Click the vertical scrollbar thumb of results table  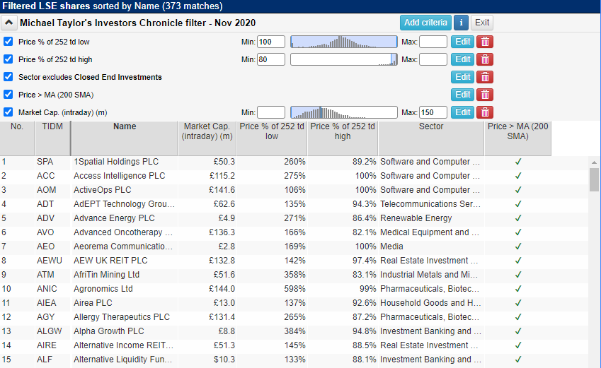594,179
